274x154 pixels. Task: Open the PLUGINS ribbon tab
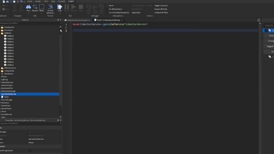[x=62, y=1]
